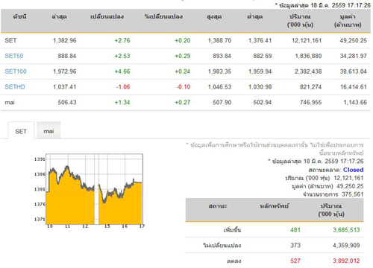Click the Closed market status text
Screen dimensions: 373x268
pos(353,170)
